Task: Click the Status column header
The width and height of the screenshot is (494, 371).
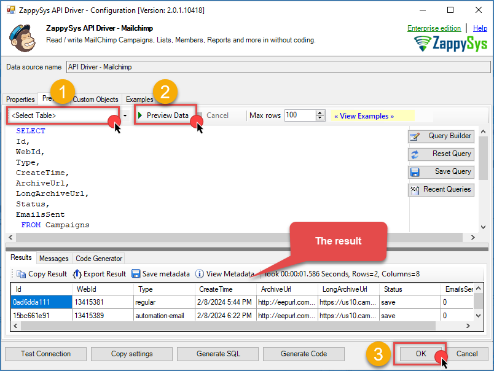Action: tap(410, 289)
